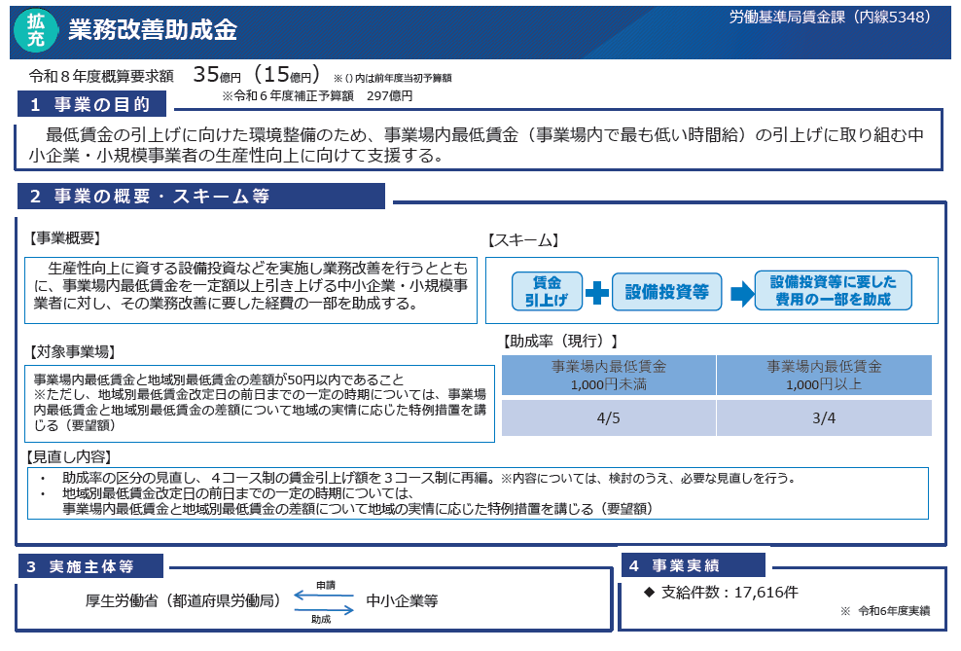Click the 1,000円未満 table header cell
Image resolution: width=961 pixels, height=651 pixels.
(609, 375)
